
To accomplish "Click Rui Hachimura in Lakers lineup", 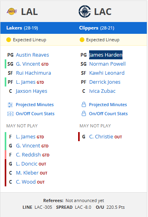I will pos(33,73).
